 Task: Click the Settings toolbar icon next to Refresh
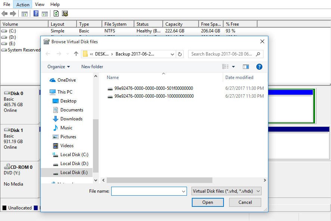65,14
